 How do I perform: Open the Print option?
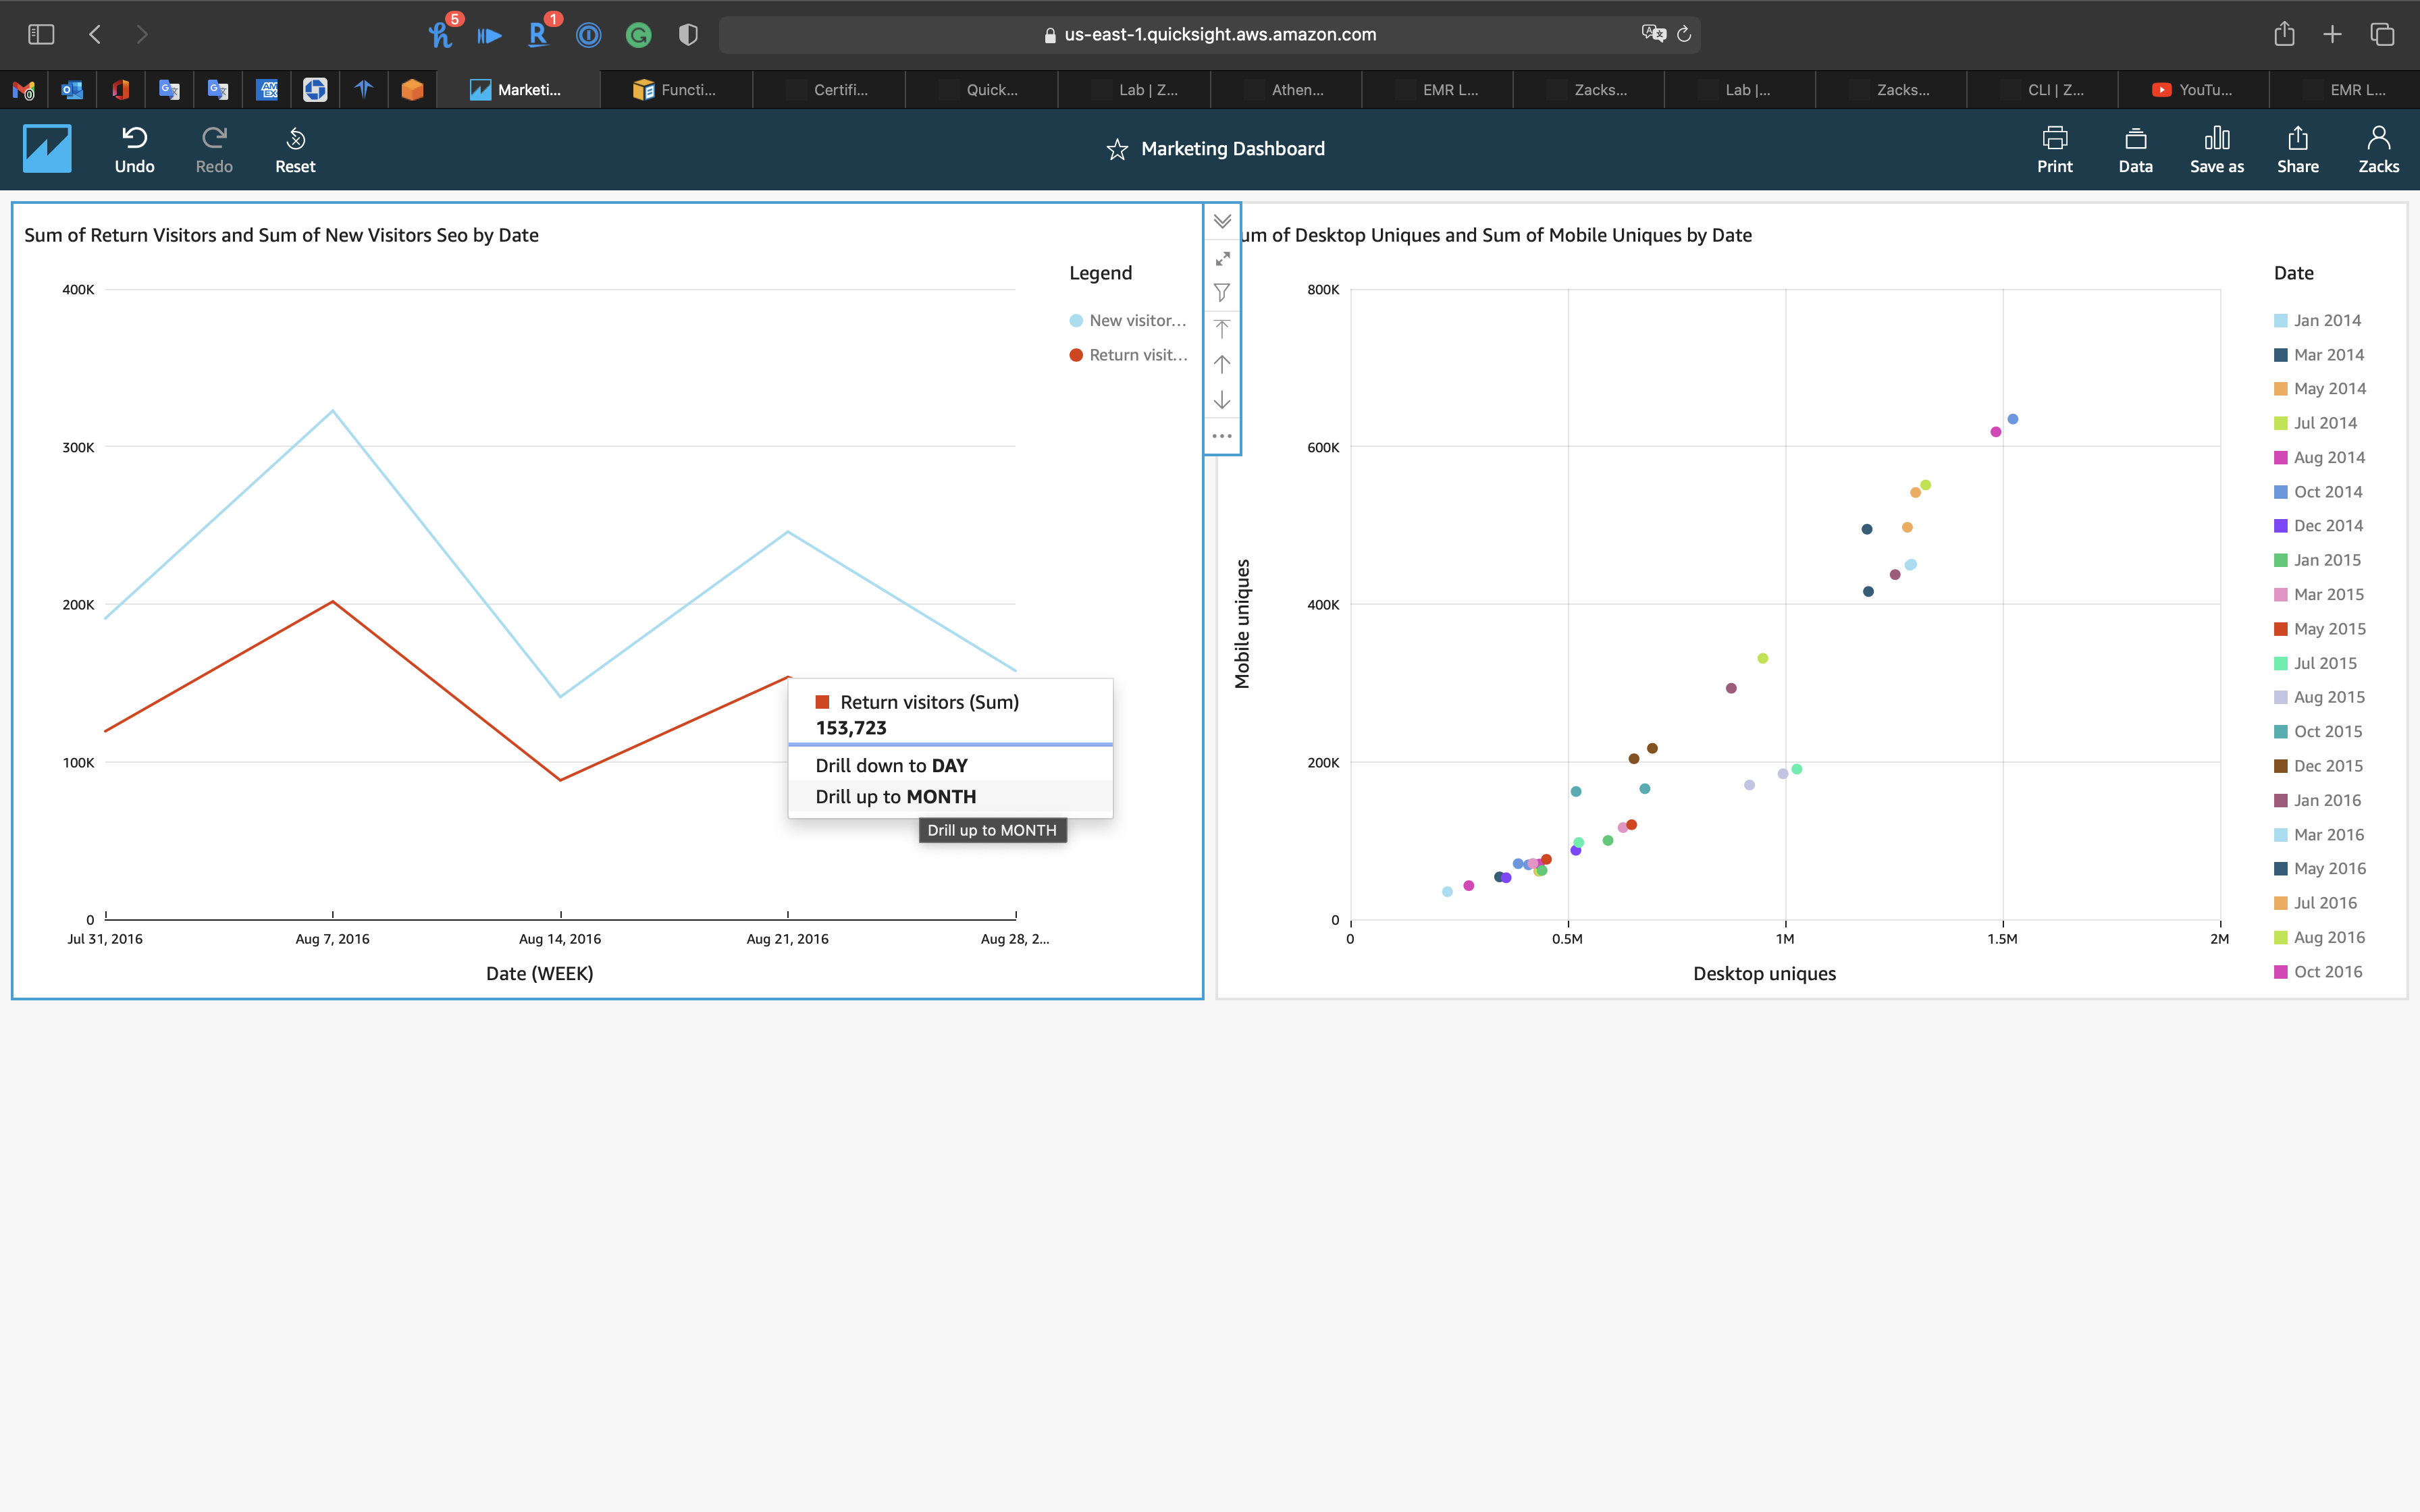coord(2054,138)
